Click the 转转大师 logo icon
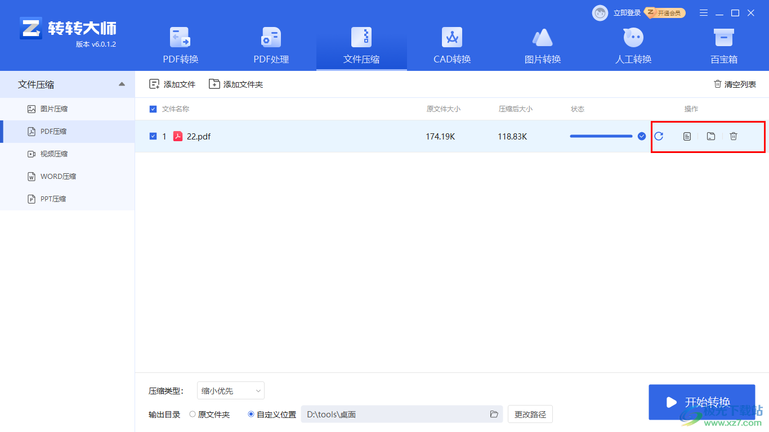 tap(30, 28)
